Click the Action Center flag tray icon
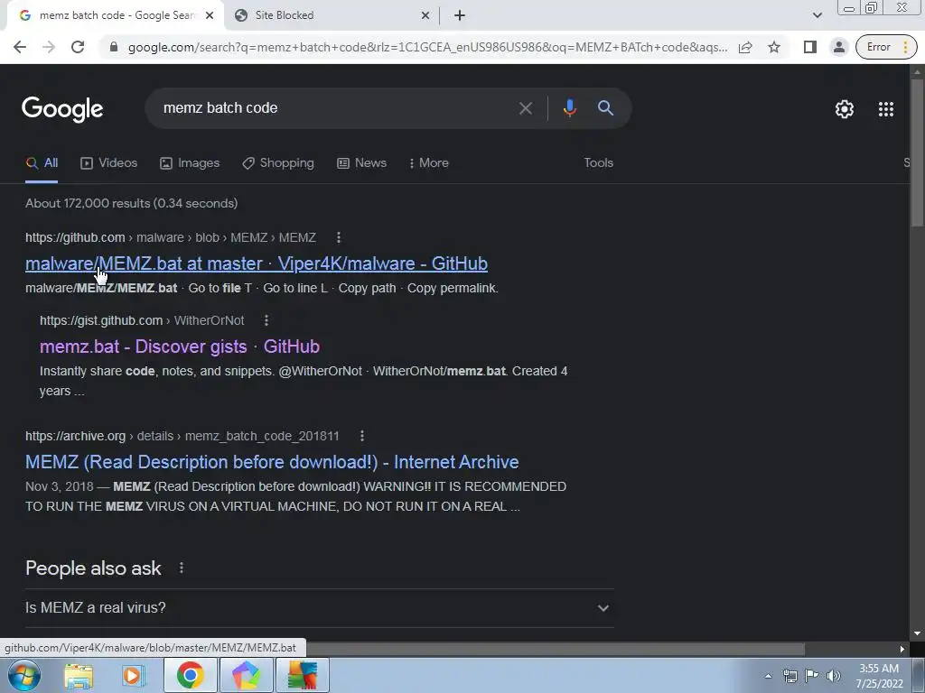Image resolution: width=925 pixels, height=693 pixels. (x=812, y=676)
